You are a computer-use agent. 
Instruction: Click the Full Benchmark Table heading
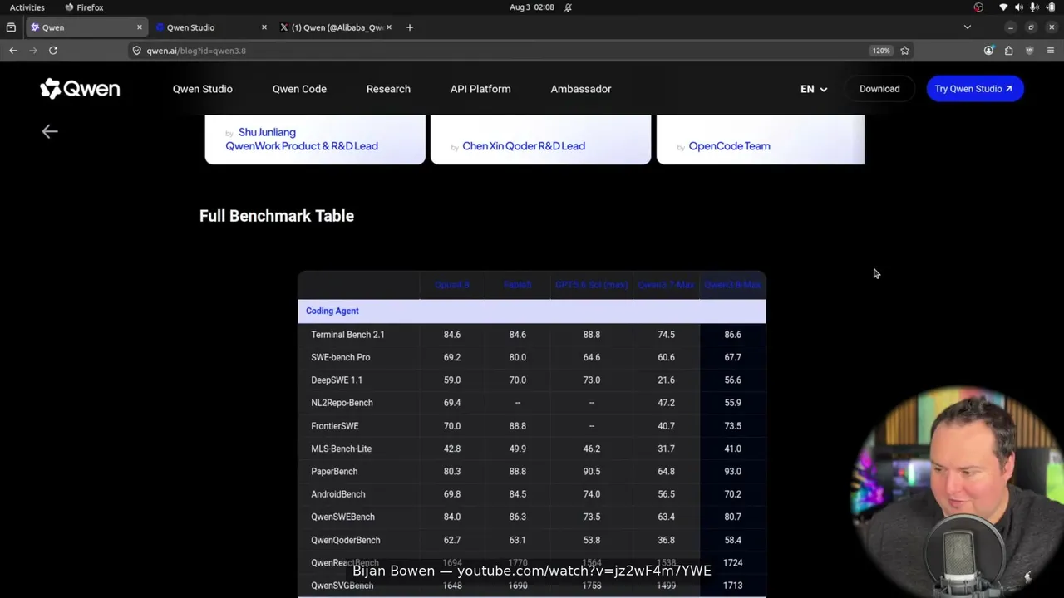point(277,216)
